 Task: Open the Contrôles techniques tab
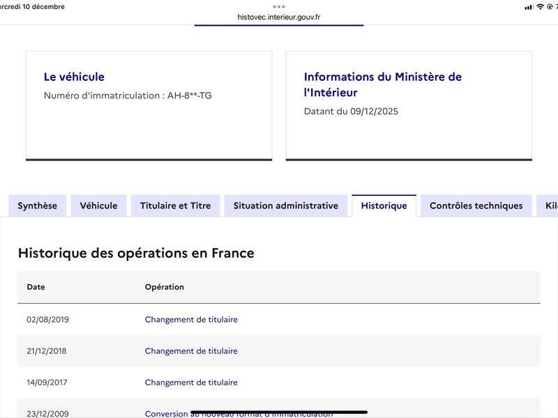tap(476, 206)
